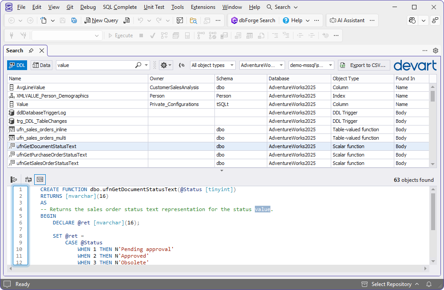This screenshot has width=444, height=290.
Task: Click the Undo arrow icon
Action: [x=140, y=20]
